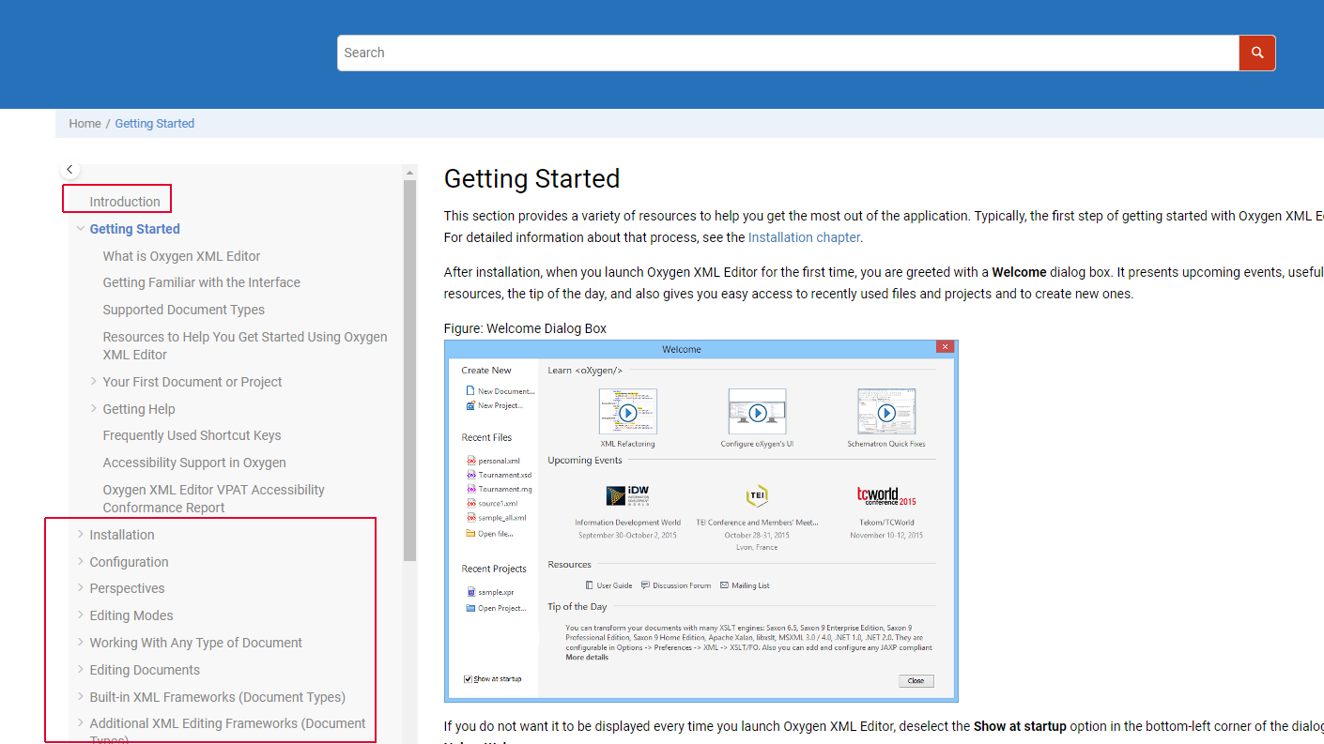
Task: Collapse the Getting Started tree chevron
Action: pos(81,228)
